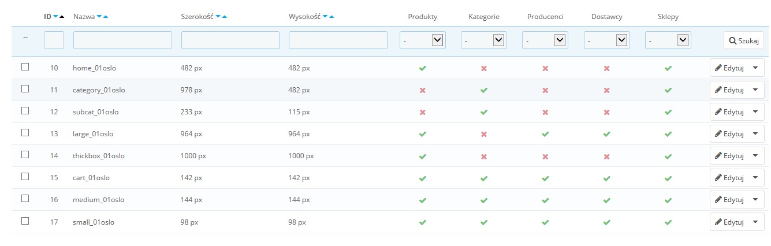
Task: Click red cross for subcat_01oslo Dostawcy
Action: 606,112
